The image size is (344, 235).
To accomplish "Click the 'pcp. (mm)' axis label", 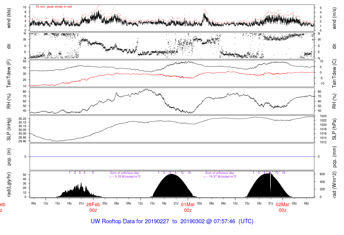I will 334,156.
